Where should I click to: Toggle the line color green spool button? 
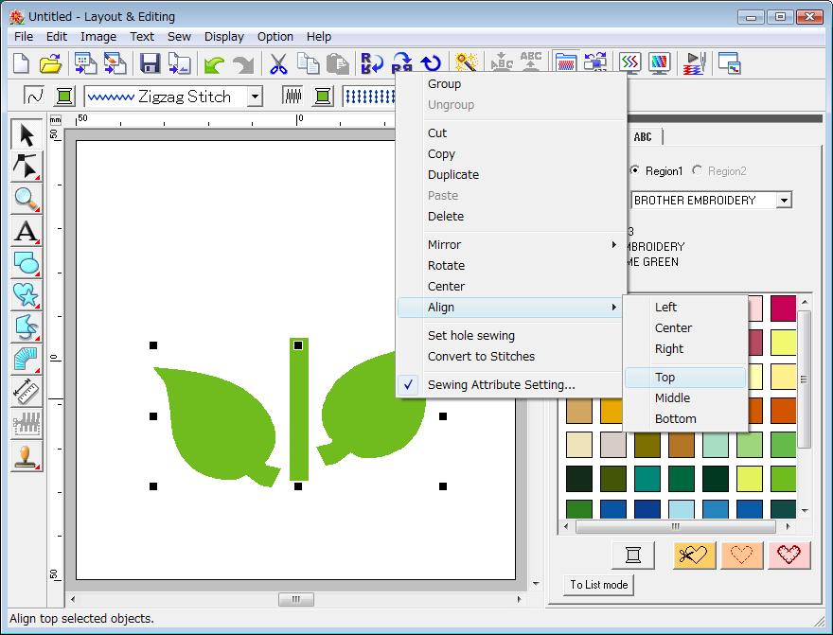click(x=64, y=97)
